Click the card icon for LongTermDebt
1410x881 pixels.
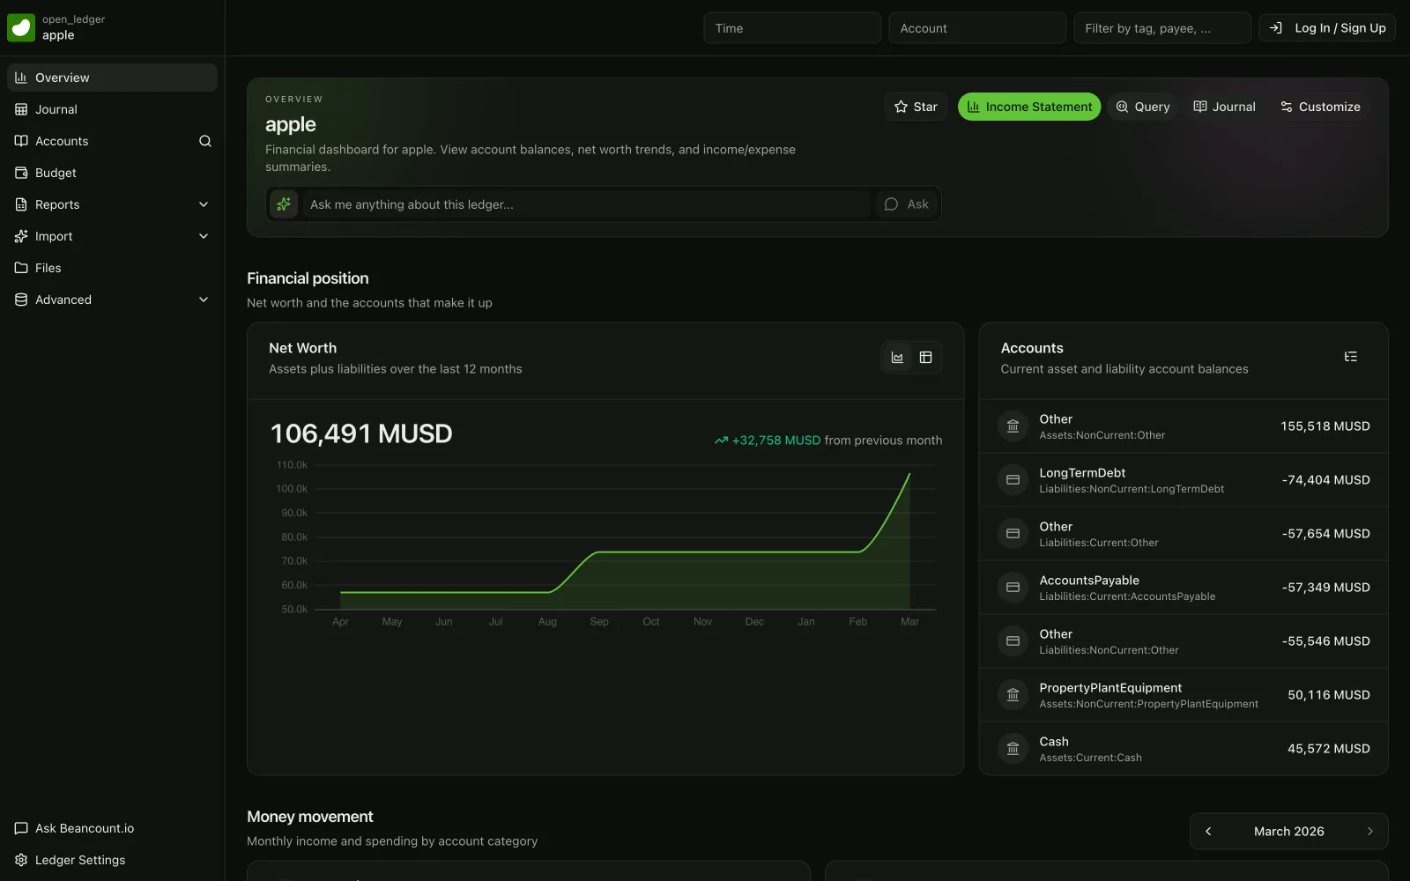pos(1013,480)
